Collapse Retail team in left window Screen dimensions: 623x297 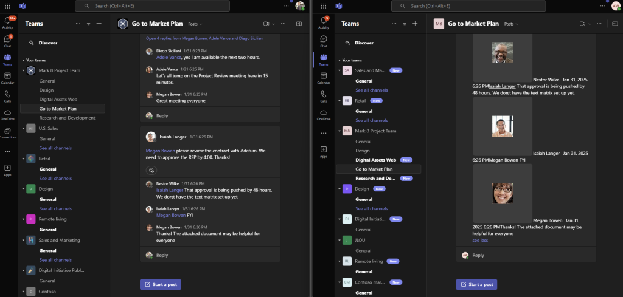click(24, 159)
